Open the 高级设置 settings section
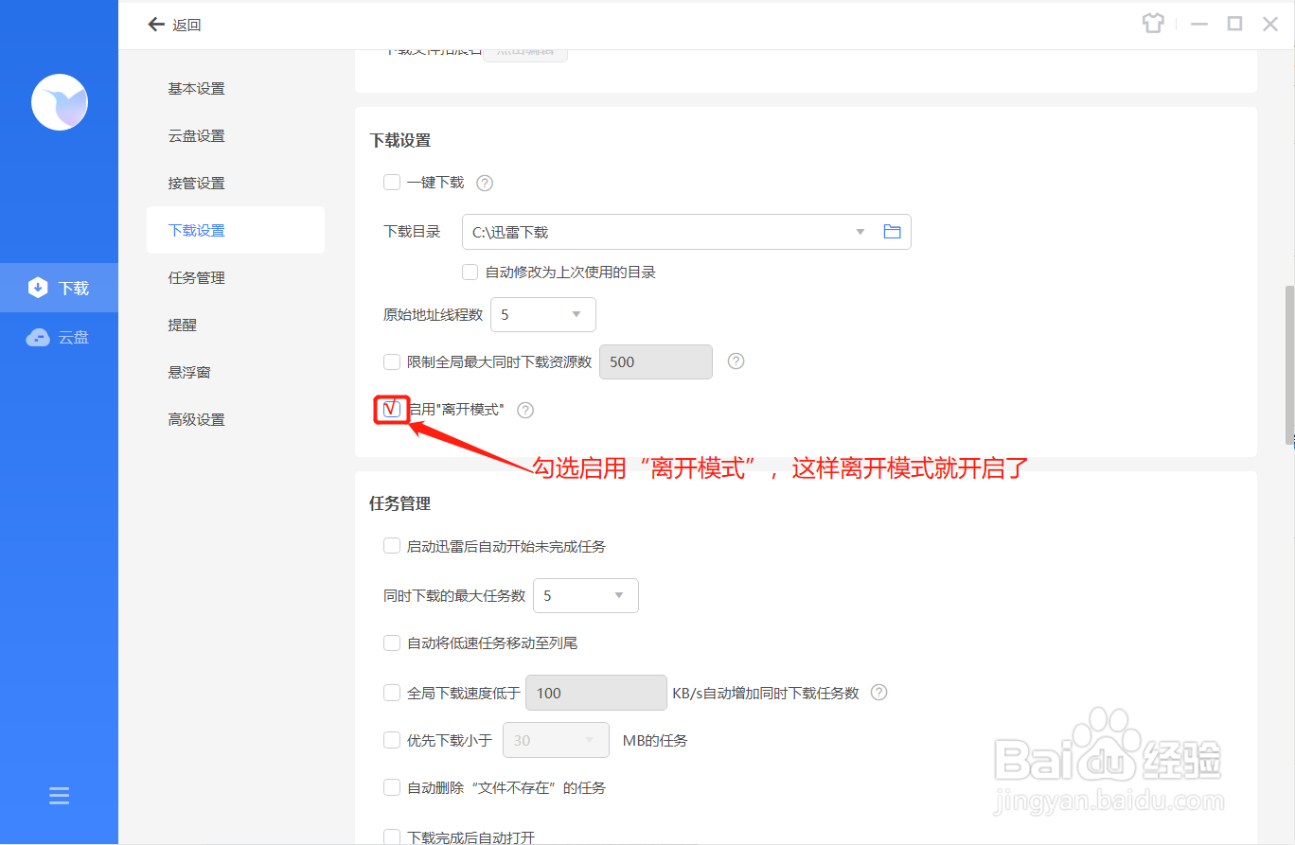 point(196,418)
